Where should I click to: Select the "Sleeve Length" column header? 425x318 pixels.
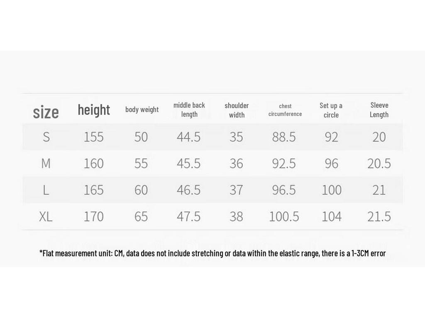pos(379,110)
